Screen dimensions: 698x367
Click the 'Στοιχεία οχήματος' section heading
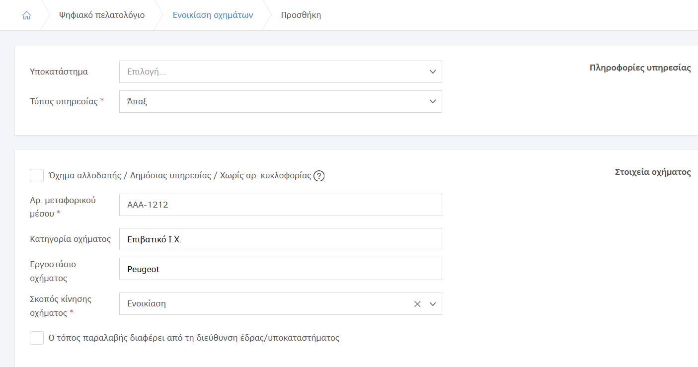653,172
